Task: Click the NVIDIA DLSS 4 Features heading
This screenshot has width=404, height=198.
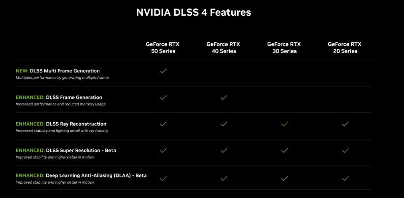Action: pyautogui.click(x=193, y=13)
